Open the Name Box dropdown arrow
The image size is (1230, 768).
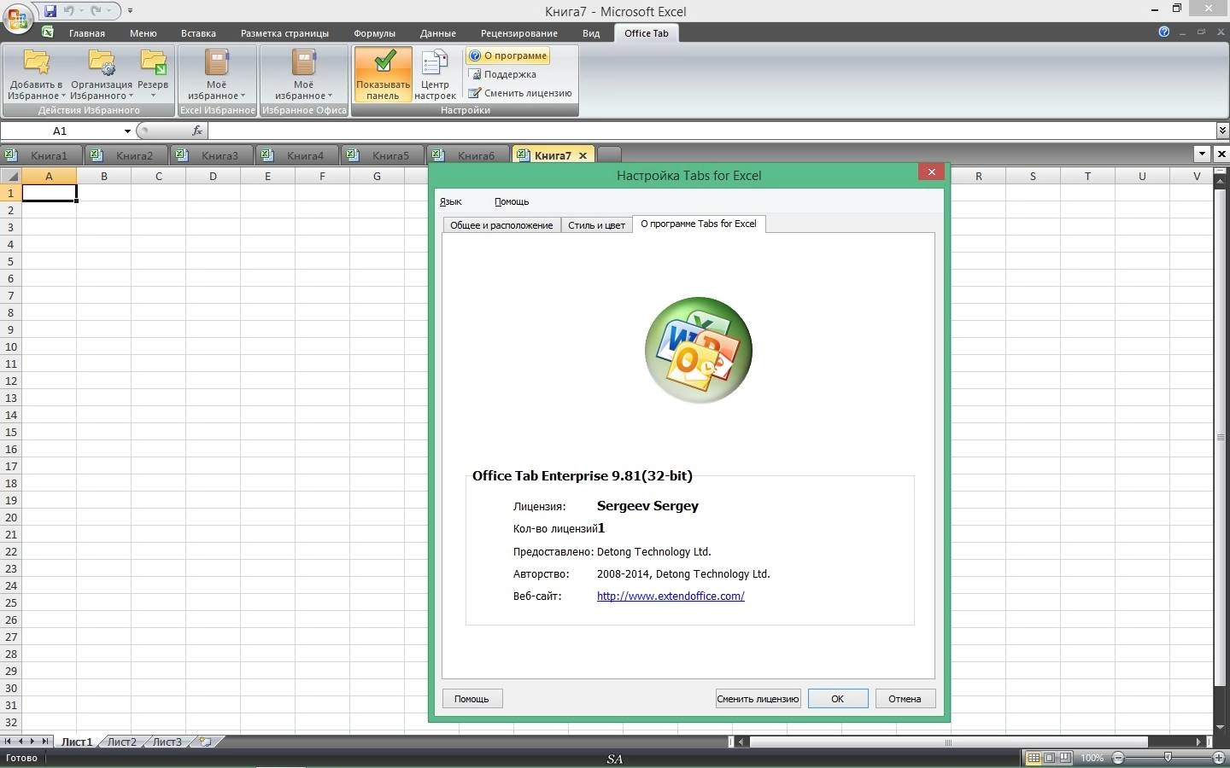[127, 131]
